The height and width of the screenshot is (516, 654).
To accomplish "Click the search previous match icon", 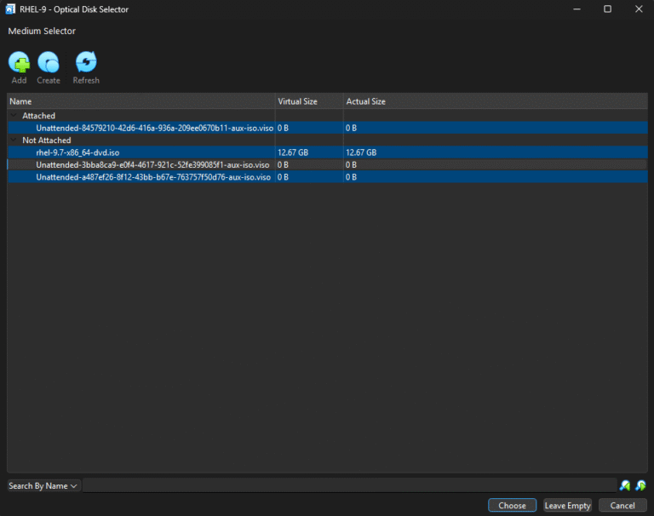I will point(625,485).
